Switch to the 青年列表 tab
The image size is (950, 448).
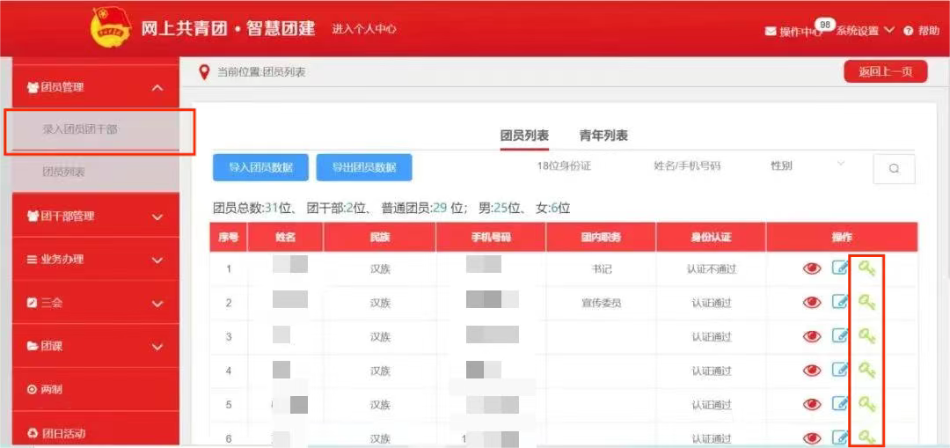coord(603,136)
